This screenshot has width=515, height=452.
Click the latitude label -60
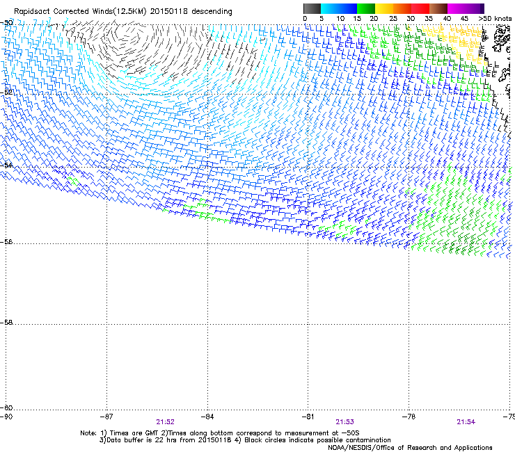tap(6, 407)
